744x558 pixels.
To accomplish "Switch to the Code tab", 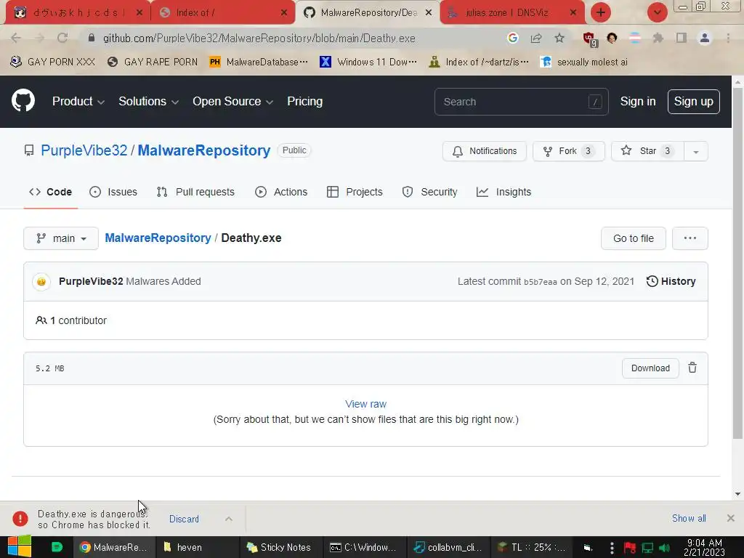I will [51, 192].
